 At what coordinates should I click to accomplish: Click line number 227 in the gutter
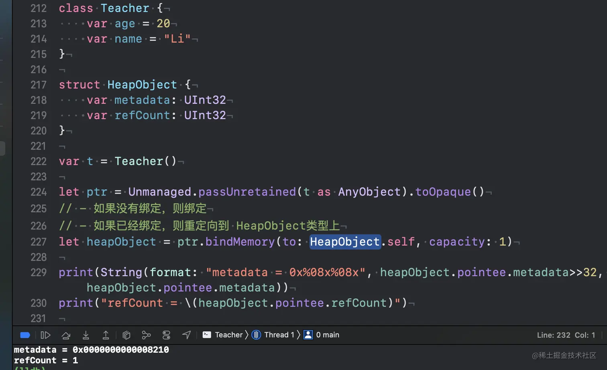point(39,242)
